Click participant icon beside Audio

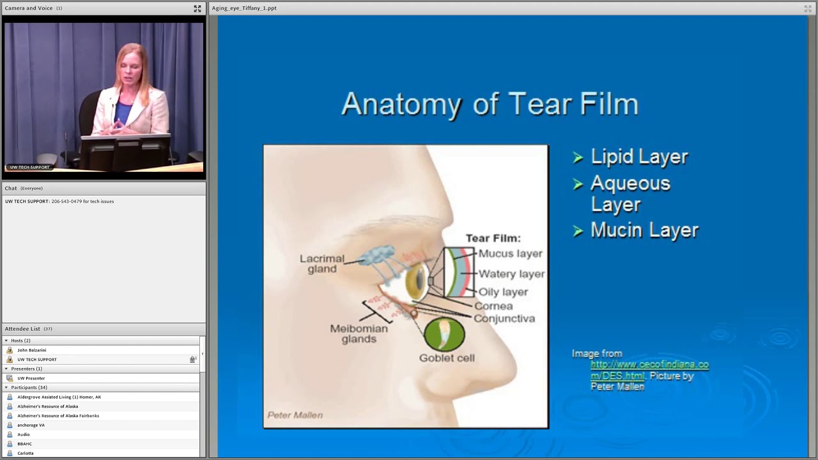pos(10,434)
